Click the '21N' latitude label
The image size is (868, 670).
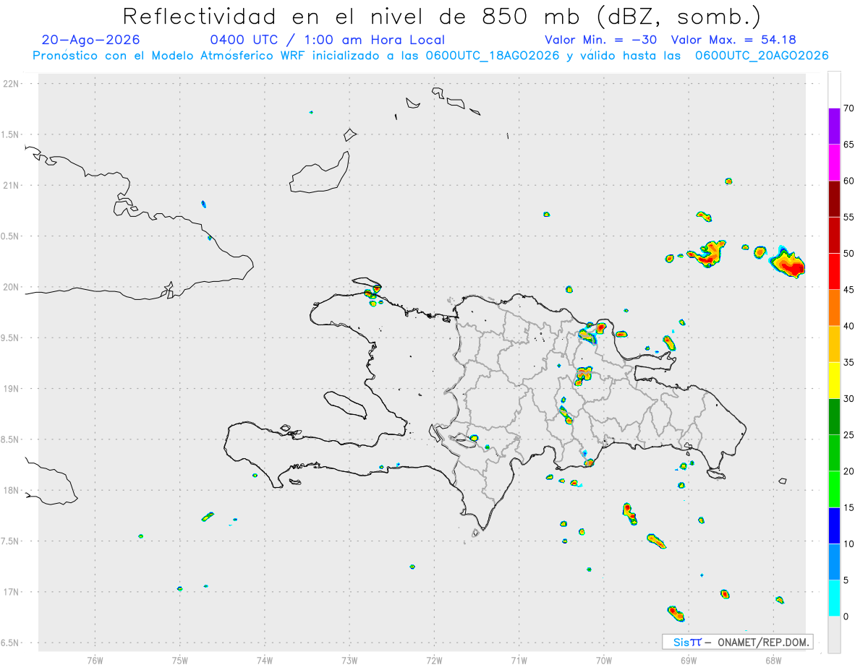pos(12,186)
